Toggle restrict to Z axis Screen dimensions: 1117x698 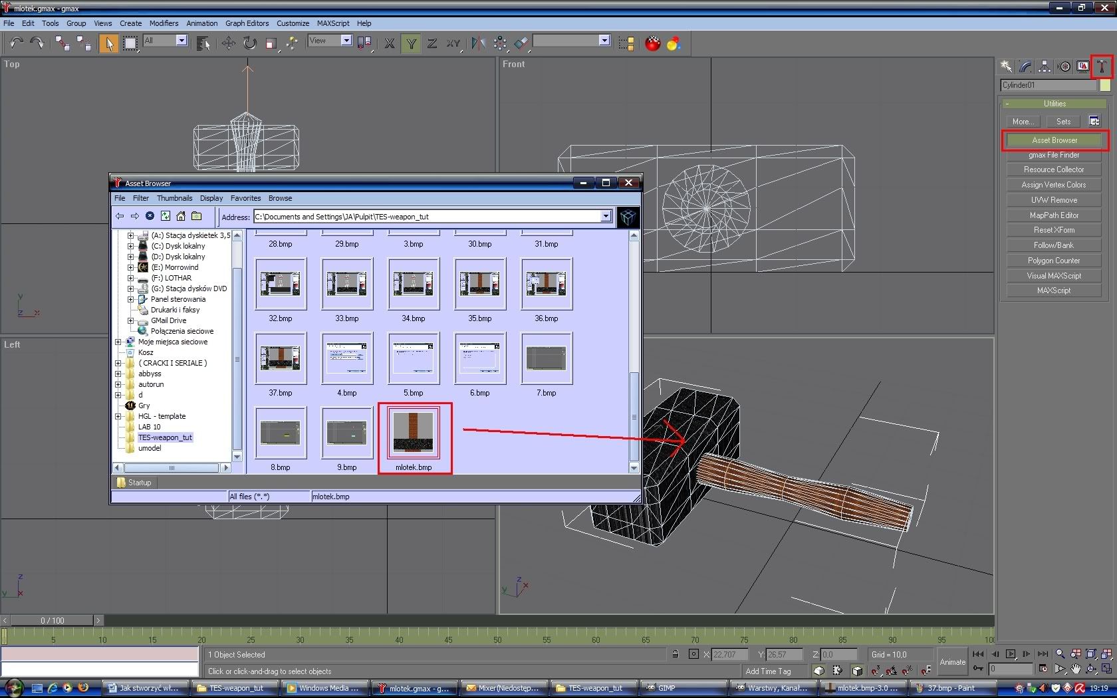[x=432, y=43]
